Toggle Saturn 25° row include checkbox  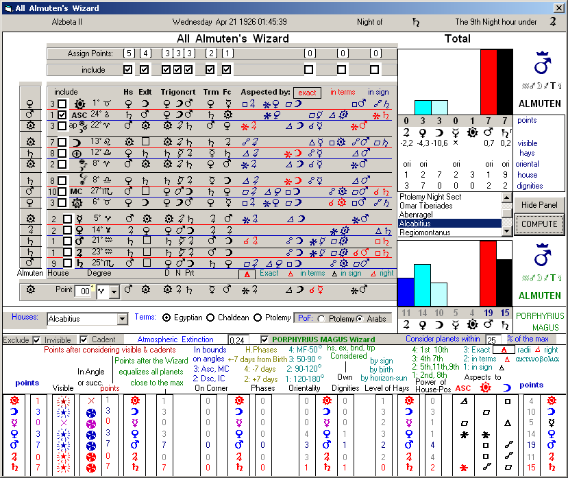(x=67, y=263)
